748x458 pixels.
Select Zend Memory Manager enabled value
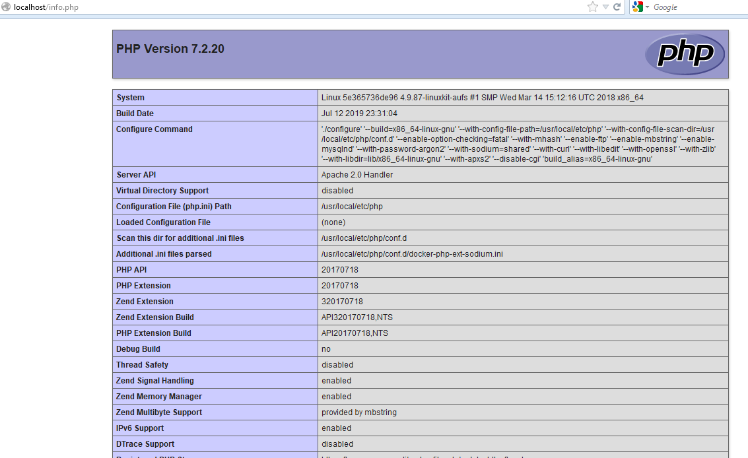click(x=336, y=396)
